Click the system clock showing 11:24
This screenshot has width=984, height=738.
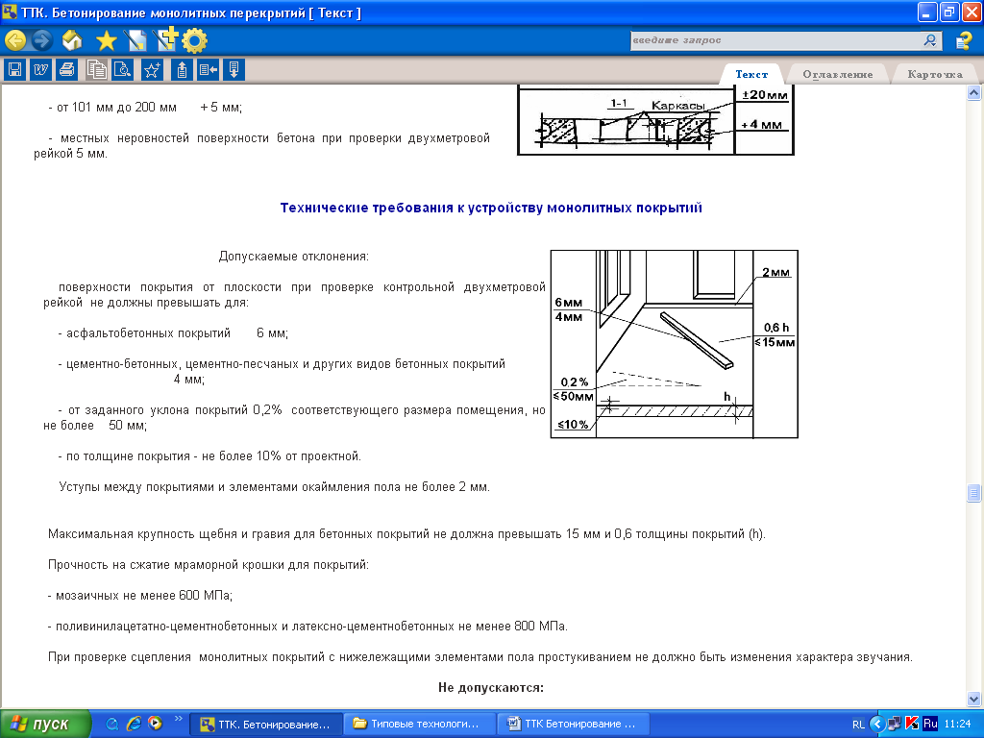coord(957,725)
